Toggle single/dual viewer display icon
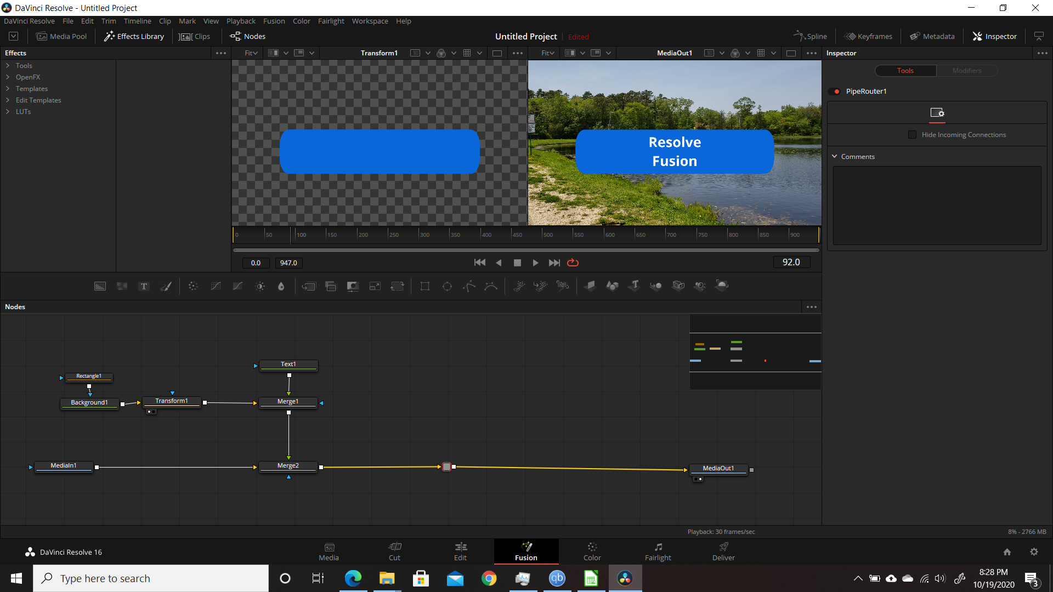The width and height of the screenshot is (1053, 592). point(1039,36)
